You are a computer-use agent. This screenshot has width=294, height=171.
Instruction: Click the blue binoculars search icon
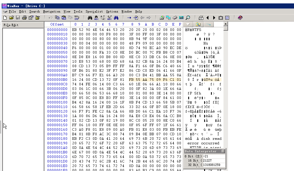(116, 18)
